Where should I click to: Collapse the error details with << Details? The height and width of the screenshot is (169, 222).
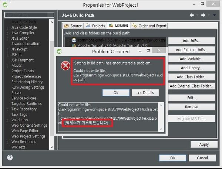(x=145, y=93)
